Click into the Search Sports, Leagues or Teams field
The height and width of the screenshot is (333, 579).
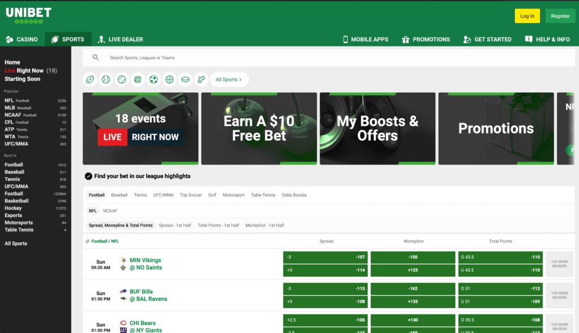(x=329, y=58)
